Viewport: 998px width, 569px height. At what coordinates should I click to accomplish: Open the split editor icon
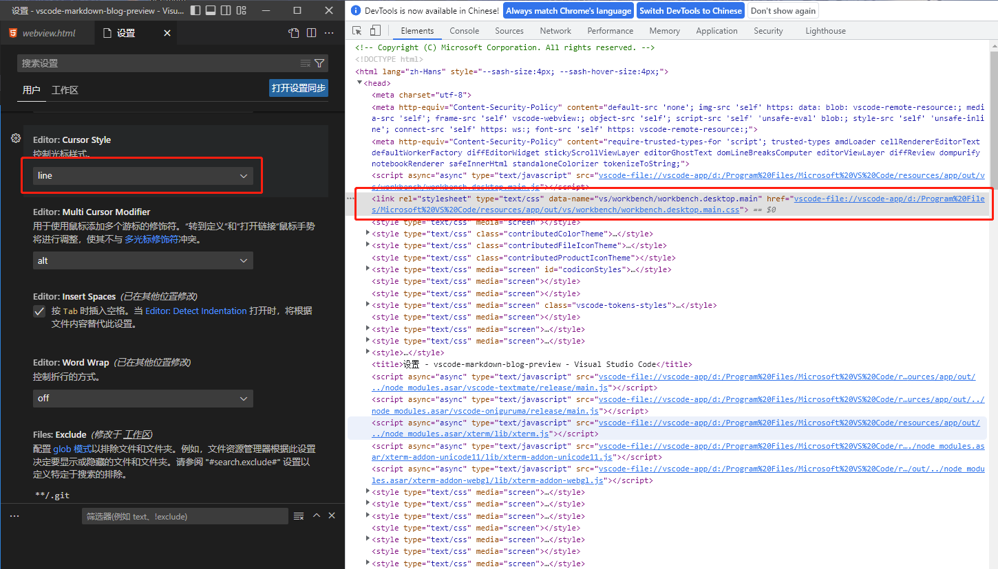coord(311,32)
